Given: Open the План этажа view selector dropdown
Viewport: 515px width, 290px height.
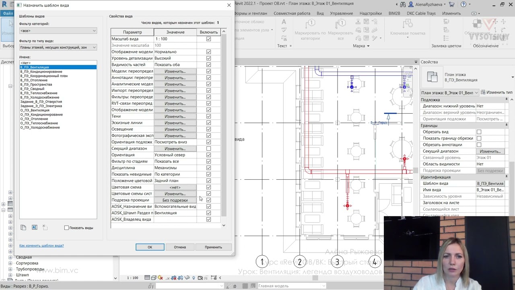Looking at the screenshot, I should tap(450, 93).
